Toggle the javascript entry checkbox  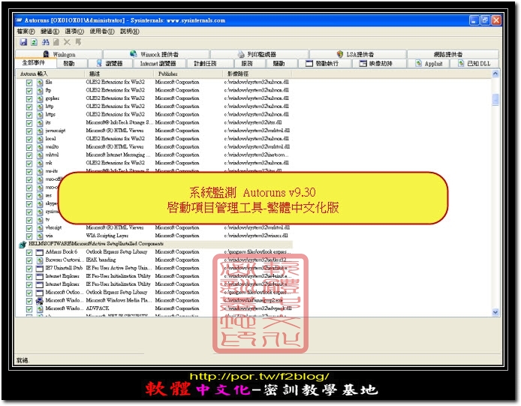pyautogui.click(x=29, y=131)
